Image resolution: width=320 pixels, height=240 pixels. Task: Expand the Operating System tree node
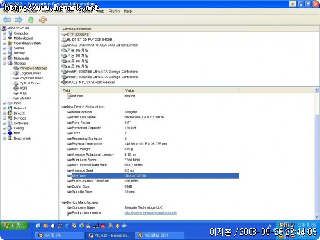[x=4, y=44]
